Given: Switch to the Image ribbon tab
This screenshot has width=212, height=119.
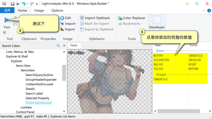Looking at the screenshot, I should 39,11.
